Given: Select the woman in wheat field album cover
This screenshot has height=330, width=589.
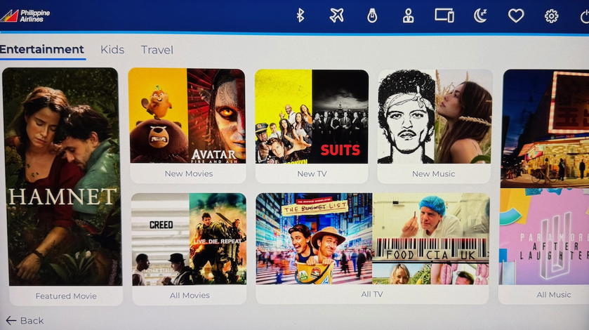Looking at the screenshot, I should pos(463,117).
